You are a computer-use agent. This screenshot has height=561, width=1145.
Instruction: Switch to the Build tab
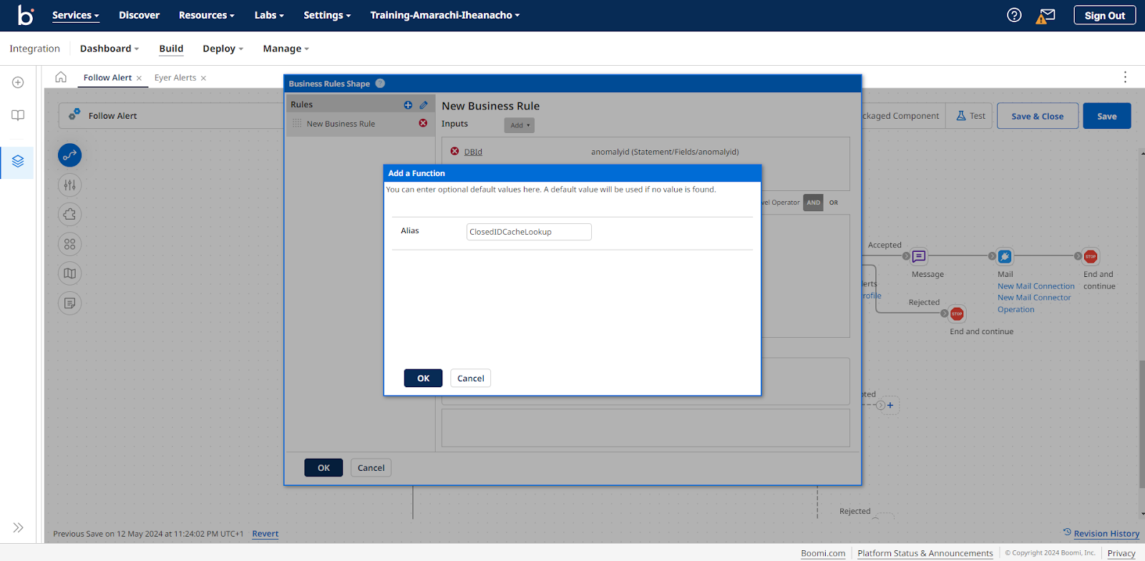171,49
